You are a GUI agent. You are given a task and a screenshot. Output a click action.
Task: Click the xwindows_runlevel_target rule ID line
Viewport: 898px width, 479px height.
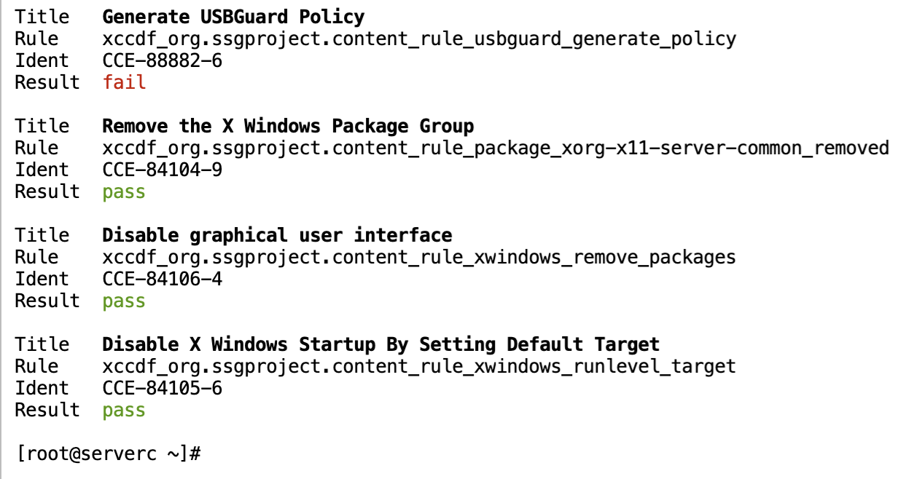(419, 366)
